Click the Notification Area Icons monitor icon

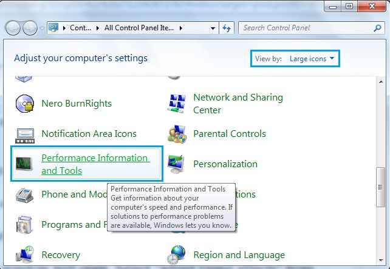point(25,136)
